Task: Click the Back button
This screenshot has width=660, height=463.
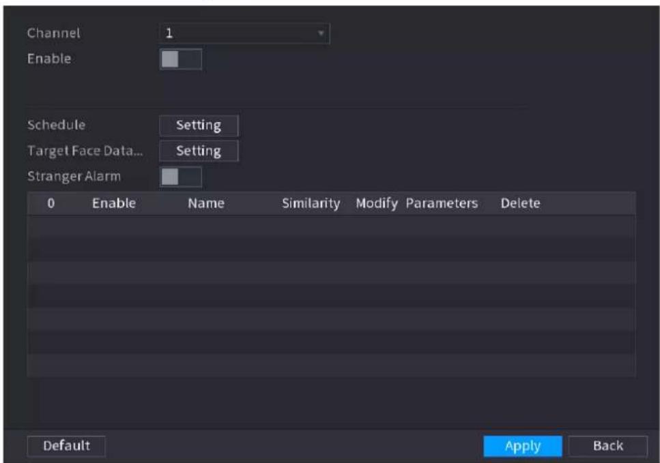Action: point(607,446)
